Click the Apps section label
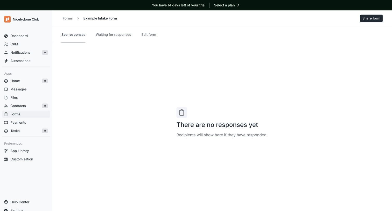Viewport: 392px width, 211px height. coord(8,74)
